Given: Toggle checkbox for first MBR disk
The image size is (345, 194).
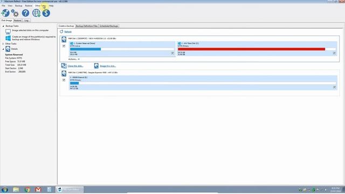Looking at the screenshot, I should (64, 46).
